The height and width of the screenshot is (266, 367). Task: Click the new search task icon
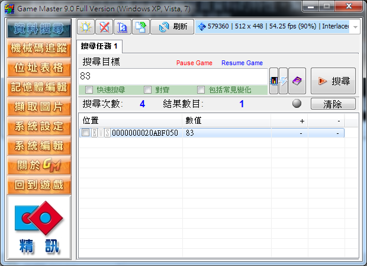(x=86, y=27)
